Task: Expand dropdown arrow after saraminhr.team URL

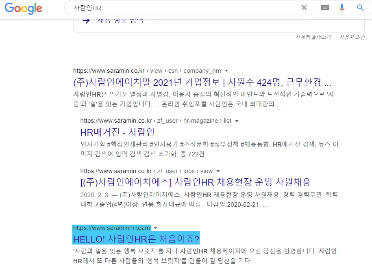Action: coord(155,228)
